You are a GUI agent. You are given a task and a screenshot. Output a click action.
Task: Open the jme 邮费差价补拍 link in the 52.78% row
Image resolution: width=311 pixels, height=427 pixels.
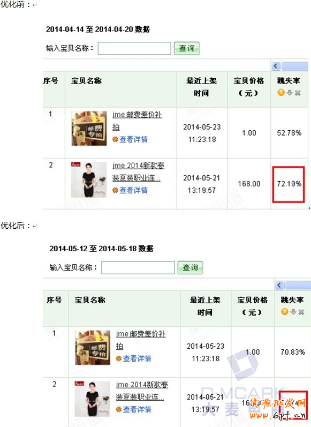(x=137, y=121)
